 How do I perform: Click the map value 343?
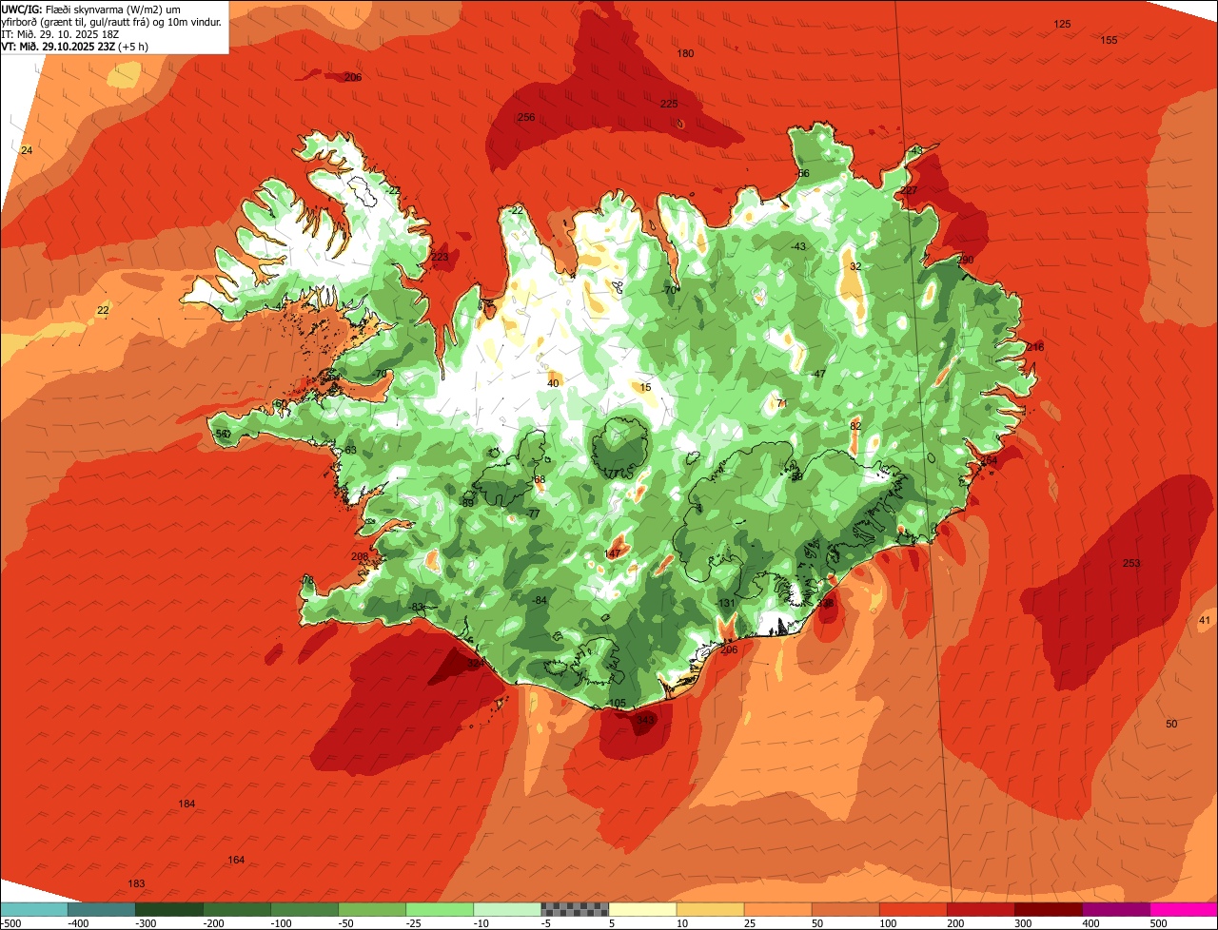pyautogui.click(x=646, y=720)
